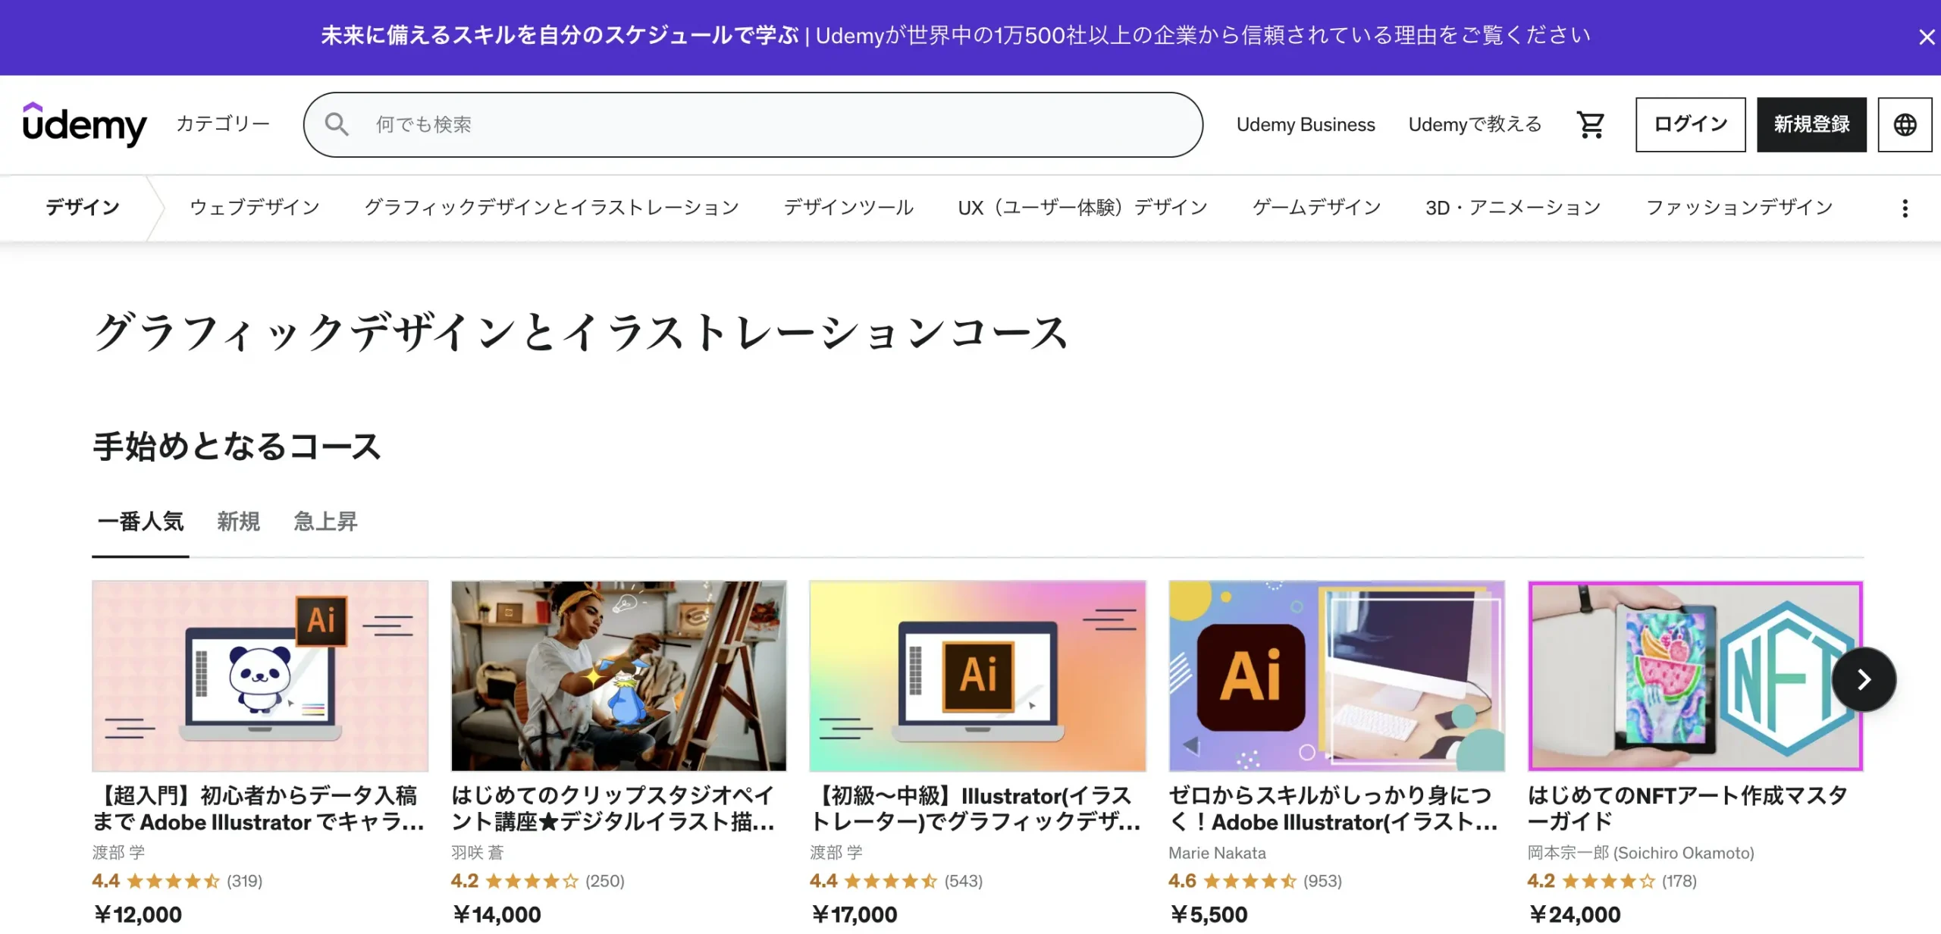Click the ¥24,000 price
This screenshot has height=934, width=1941.
tap(1574, 914)
